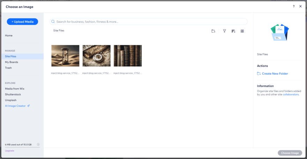307x159 pixels.
Task: Click the Choose Image button
Action: coord(290,153)
